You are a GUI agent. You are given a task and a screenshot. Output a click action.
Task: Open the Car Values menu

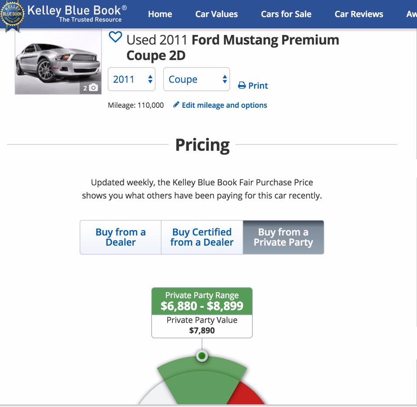click(x=216, y=14)
